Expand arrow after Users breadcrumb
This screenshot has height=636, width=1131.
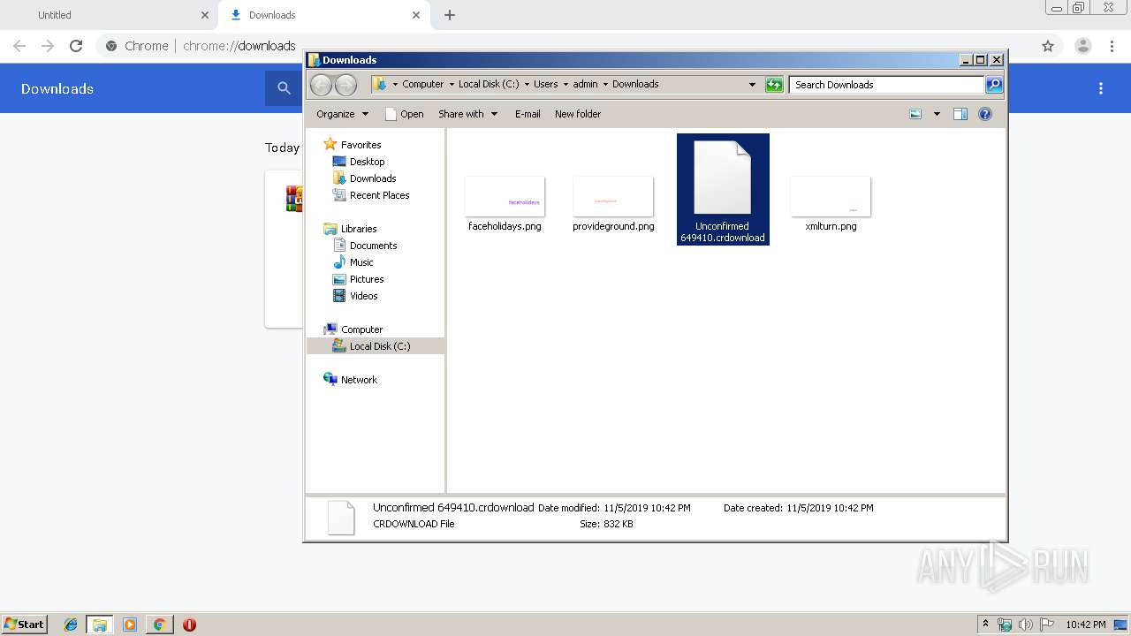(566, 85)
